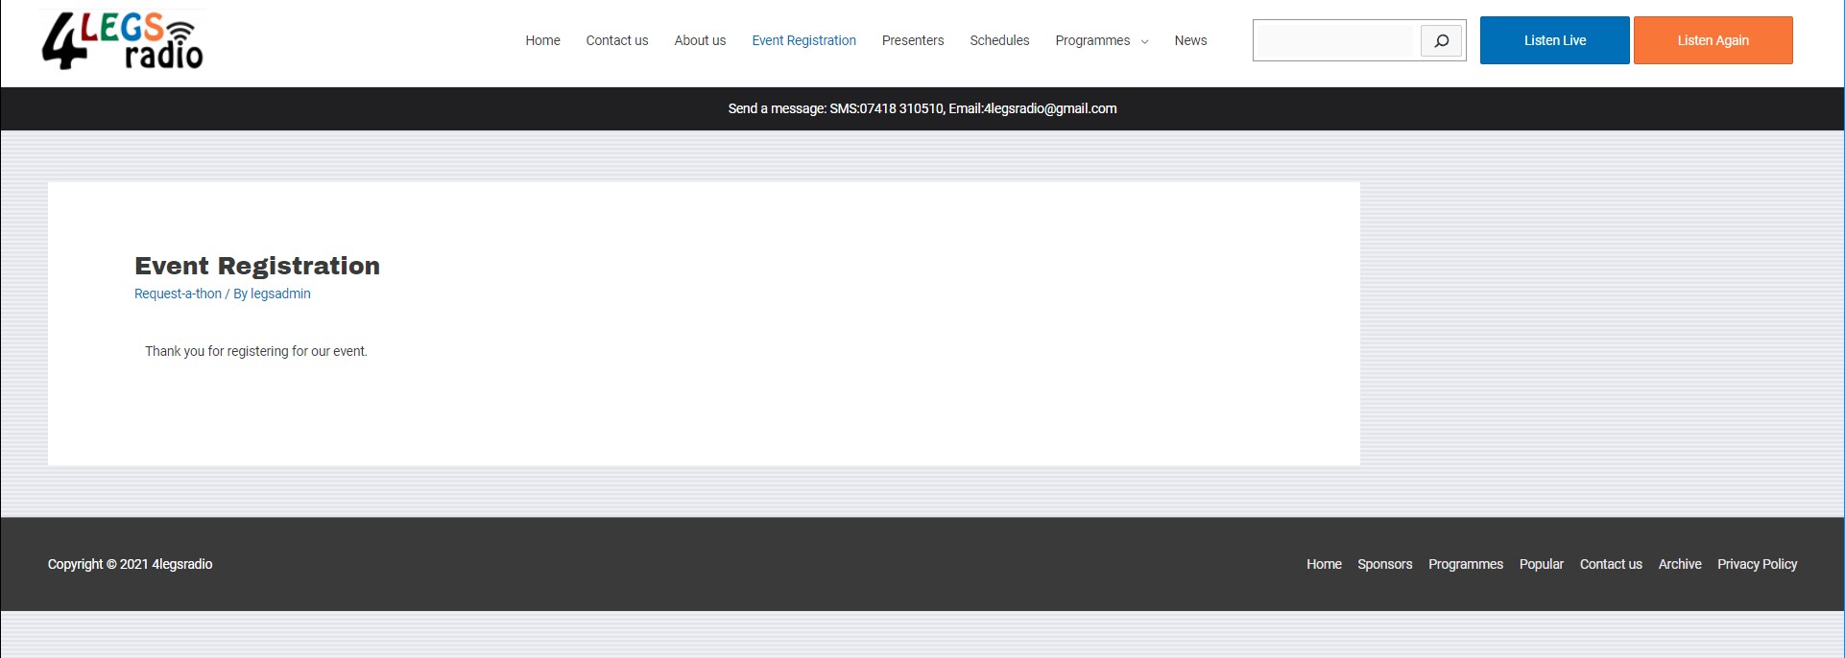Click the 4Legs Radio logo
The width and height of the screenshot is (1845, 658).
click(123, 41)
